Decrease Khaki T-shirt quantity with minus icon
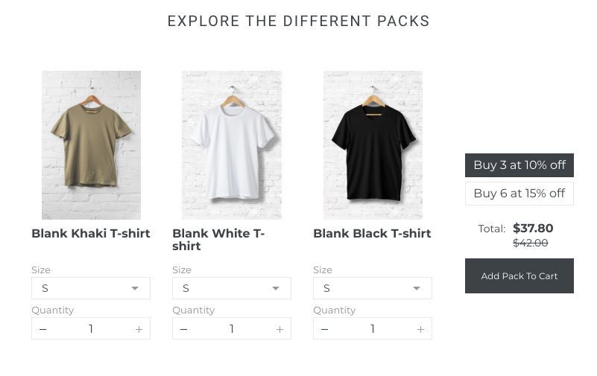 43,329
